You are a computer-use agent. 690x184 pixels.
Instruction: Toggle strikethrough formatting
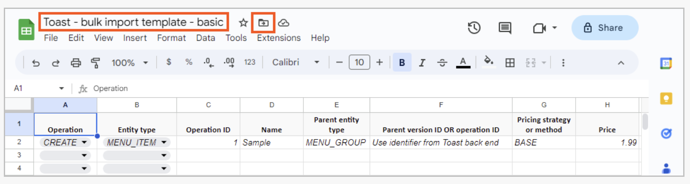(x=442, y=63)
